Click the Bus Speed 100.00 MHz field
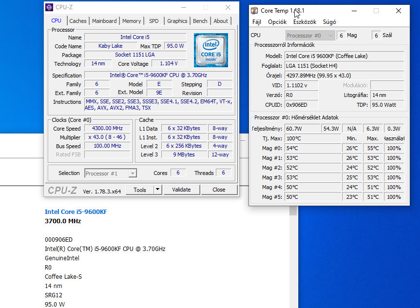The height and width of the screenshot is (308, 420). (107, 146)
